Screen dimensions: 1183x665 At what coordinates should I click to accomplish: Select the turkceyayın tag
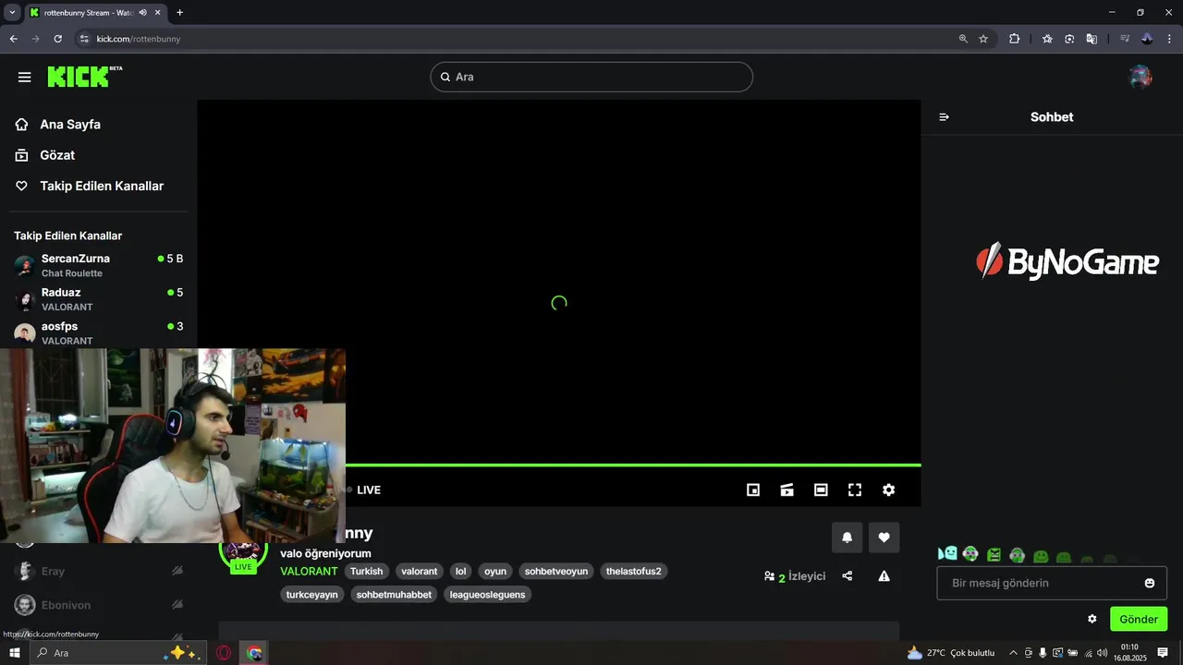coord(312,595)
